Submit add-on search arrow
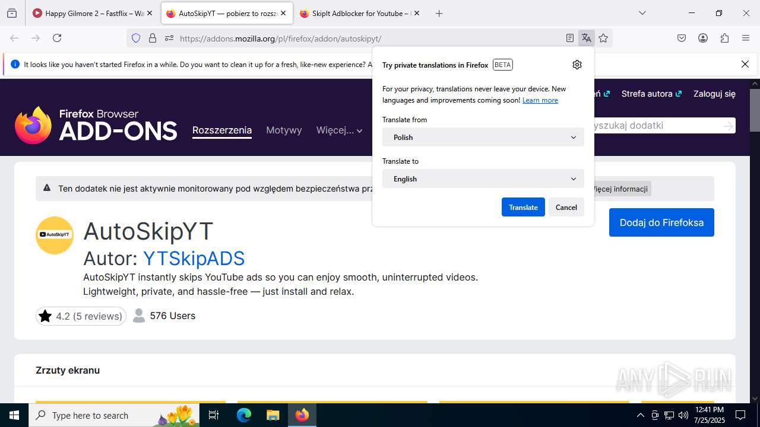 (728, 126)
